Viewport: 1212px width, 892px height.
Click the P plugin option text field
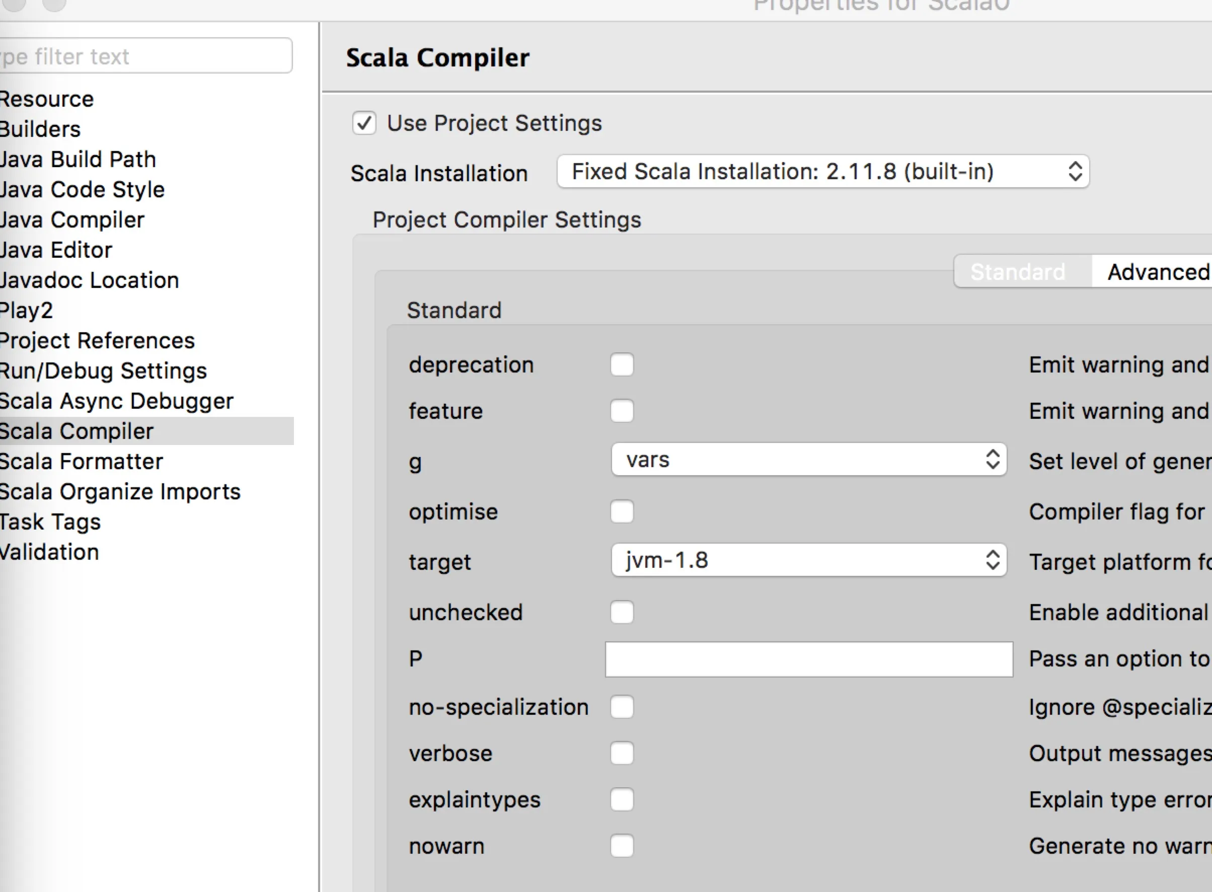[808, 659]
